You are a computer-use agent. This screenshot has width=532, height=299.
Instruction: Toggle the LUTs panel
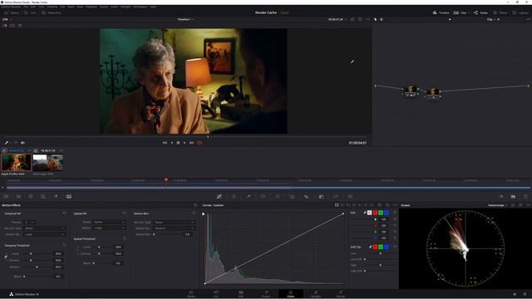tap(31, 12)
